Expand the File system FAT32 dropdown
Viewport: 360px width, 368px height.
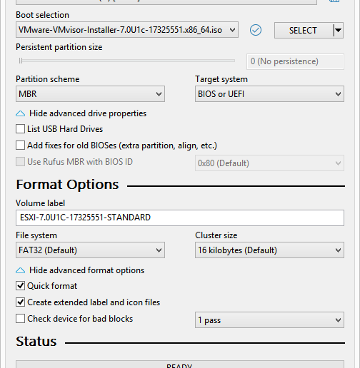(90, 250)
